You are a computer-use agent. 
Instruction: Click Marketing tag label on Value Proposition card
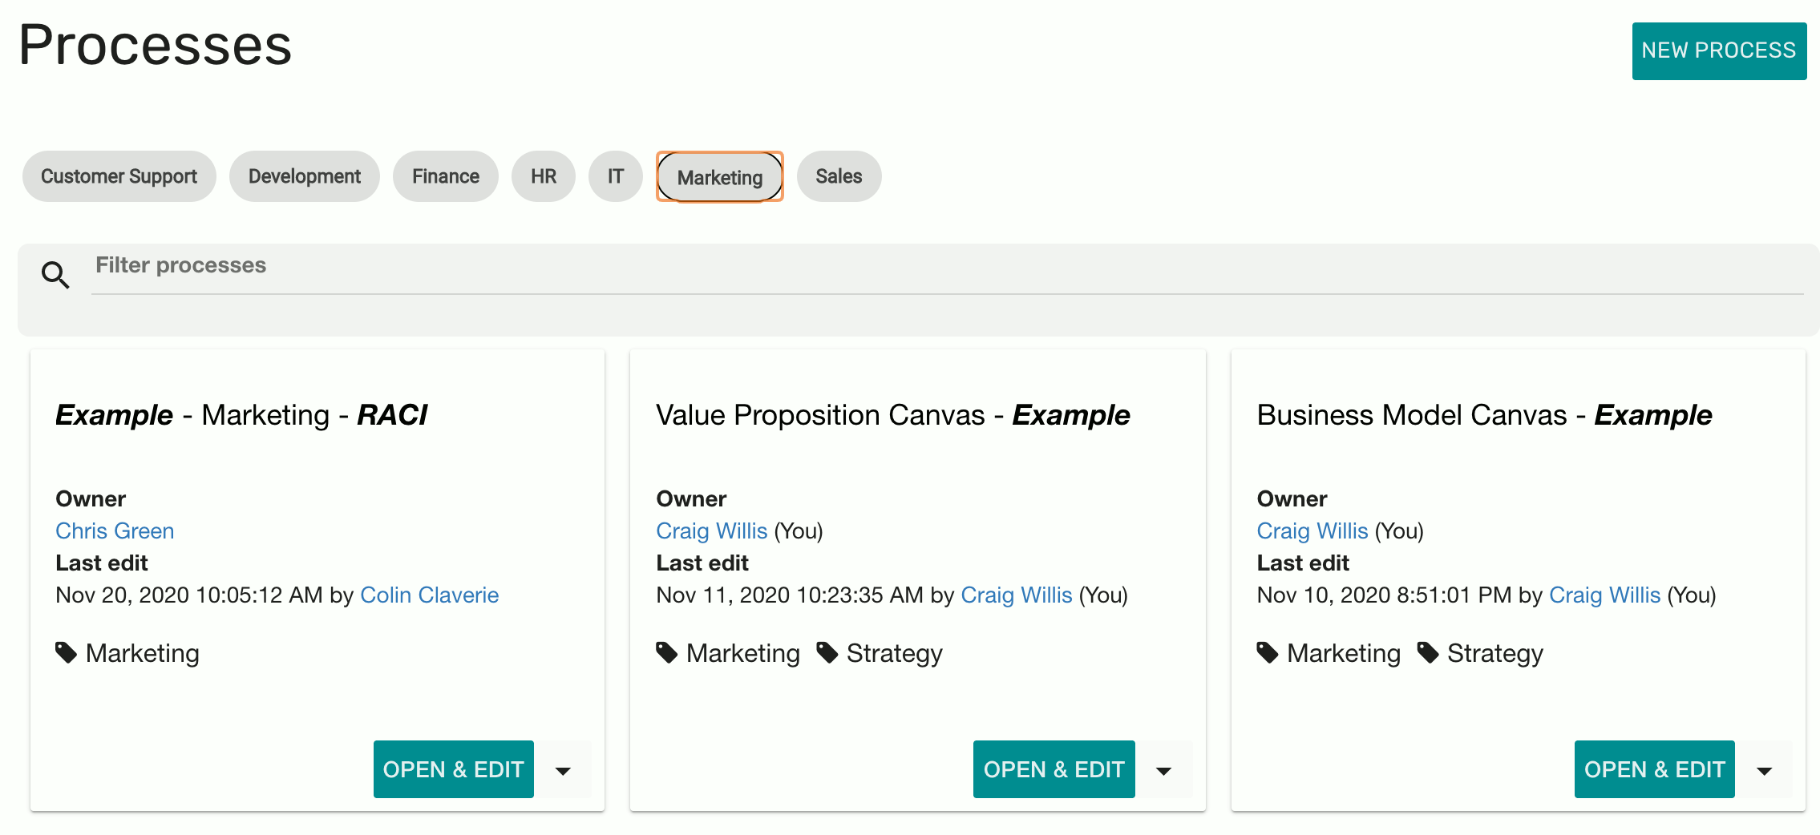pyautogui.click(x=743, y=653)
